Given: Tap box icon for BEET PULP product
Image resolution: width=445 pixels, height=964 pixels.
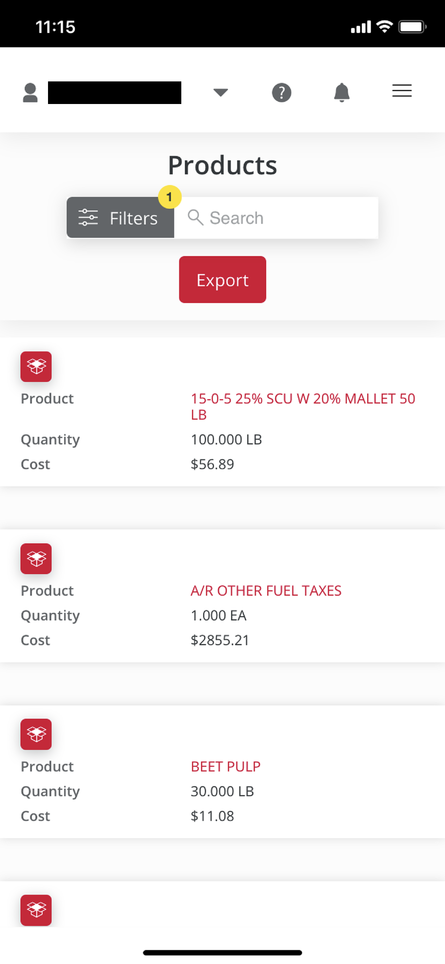Looking at the screenshot, I should (x=36, y=734).
